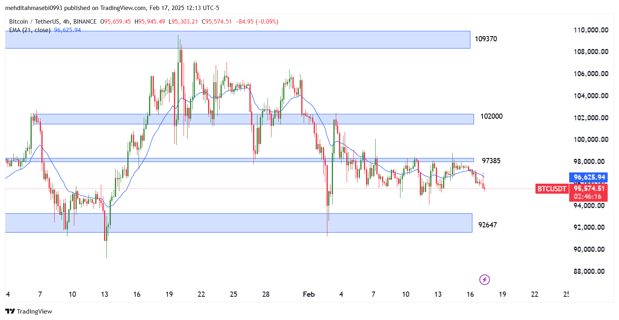Click the 110,000.00 price axis label
This screenshot has height=320, width=619.
click(x=591, y=30)
